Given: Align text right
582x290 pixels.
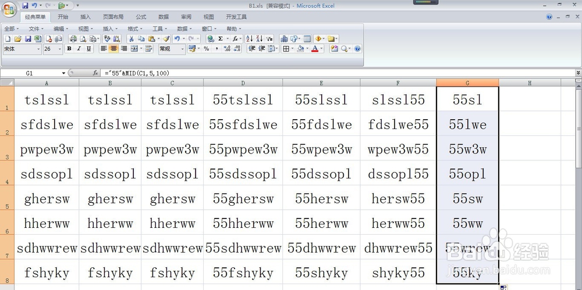Looking at the screenshot, I should [x=124, y=49].
